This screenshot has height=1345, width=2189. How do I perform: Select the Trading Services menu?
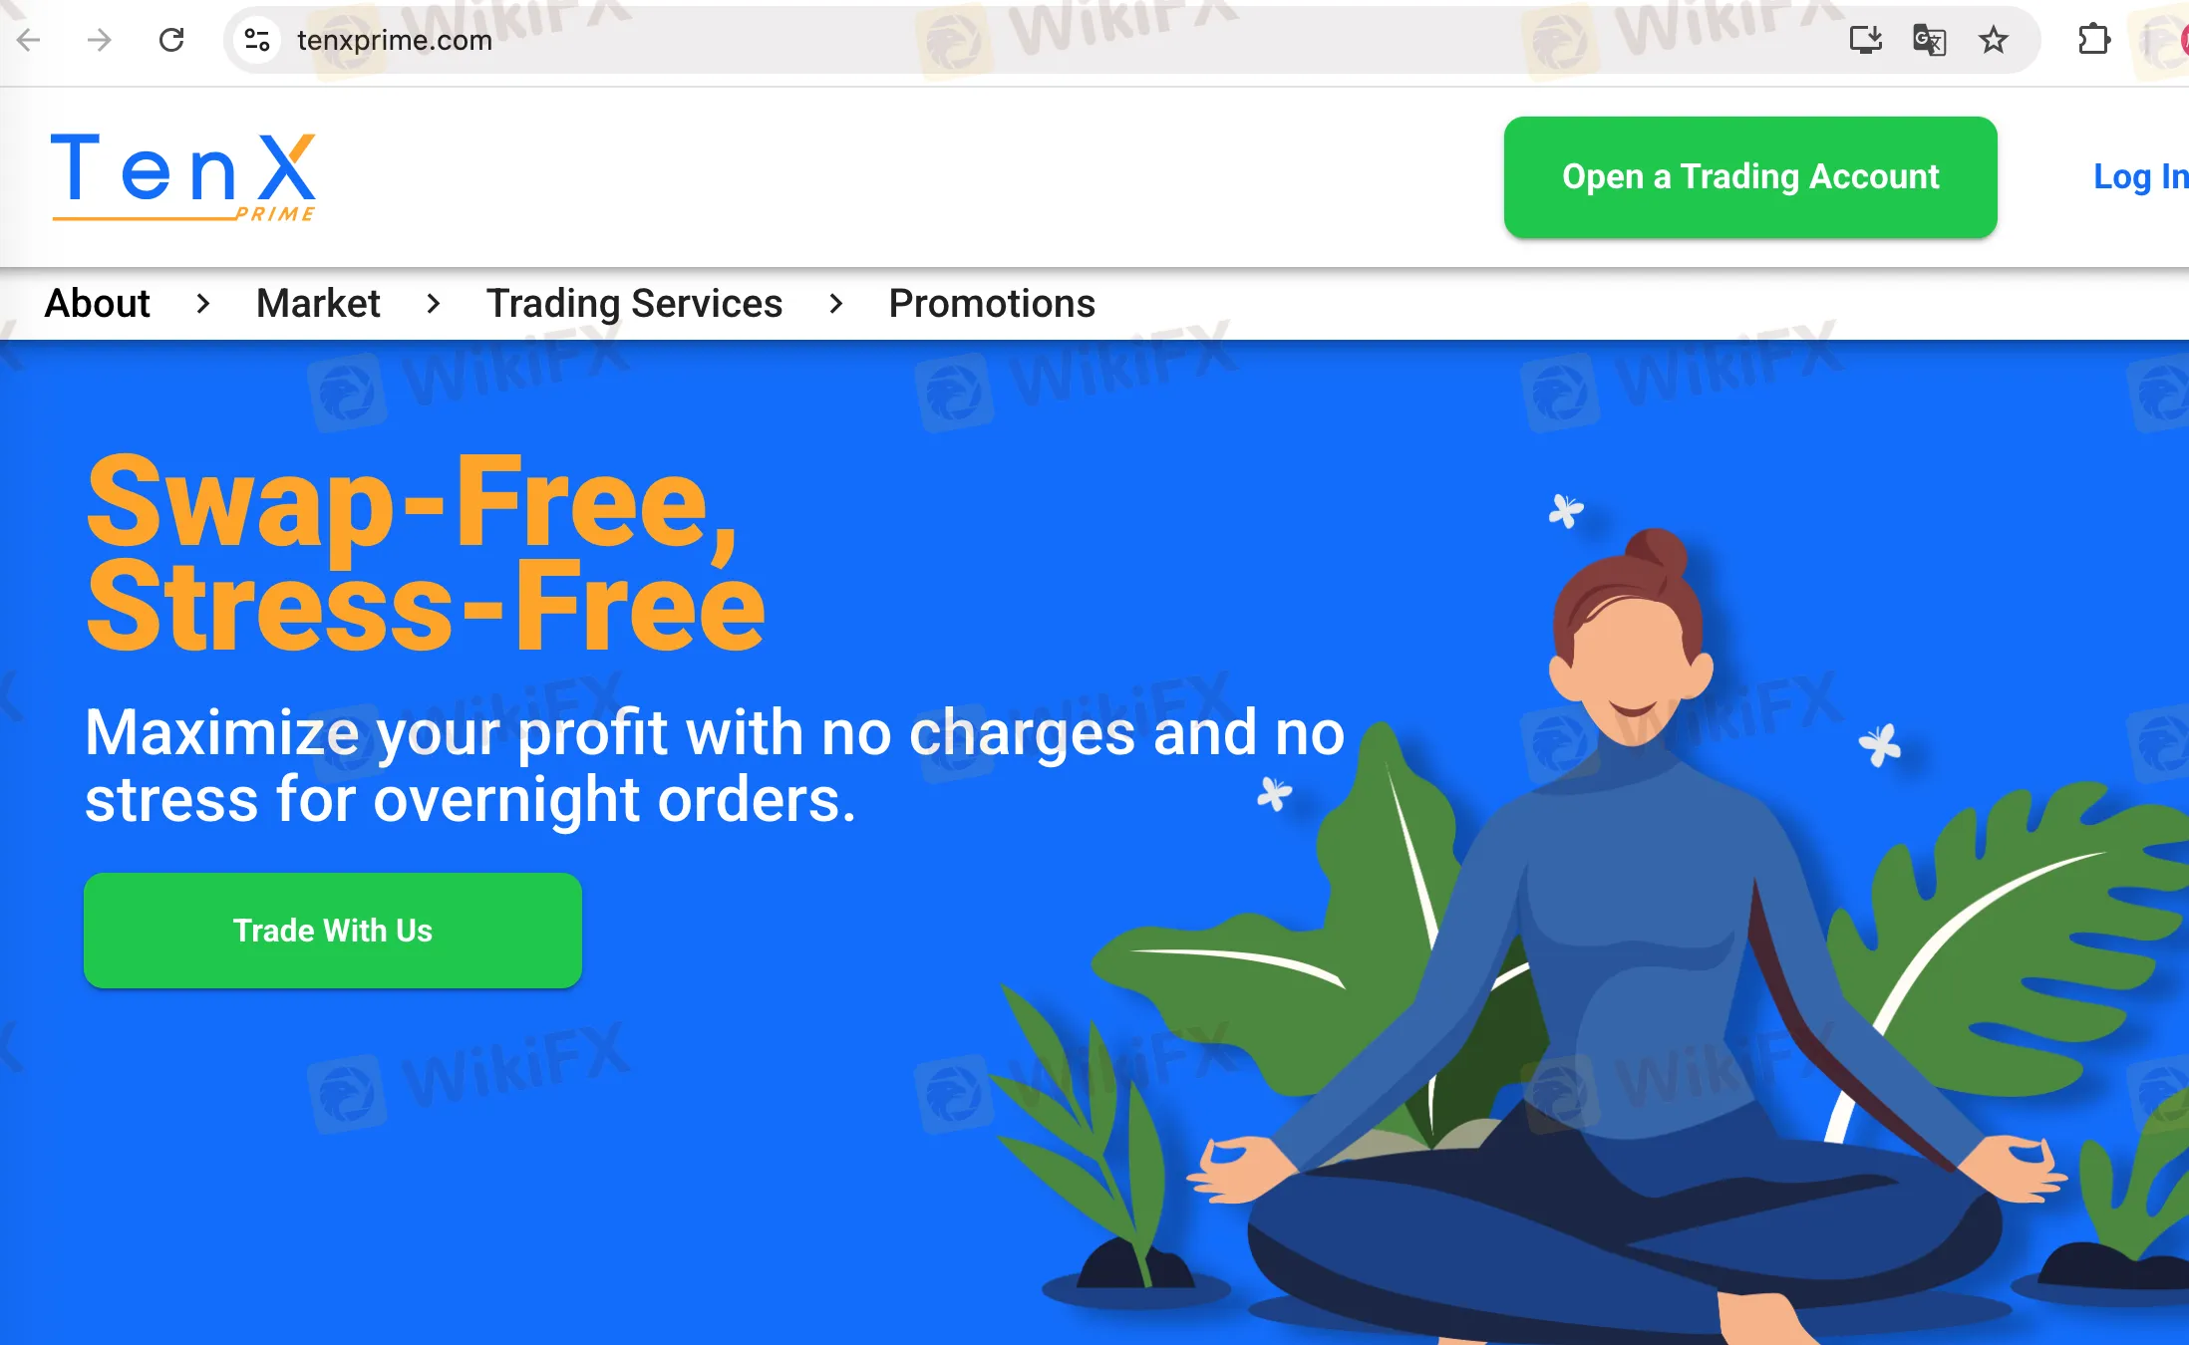point(634,303)
